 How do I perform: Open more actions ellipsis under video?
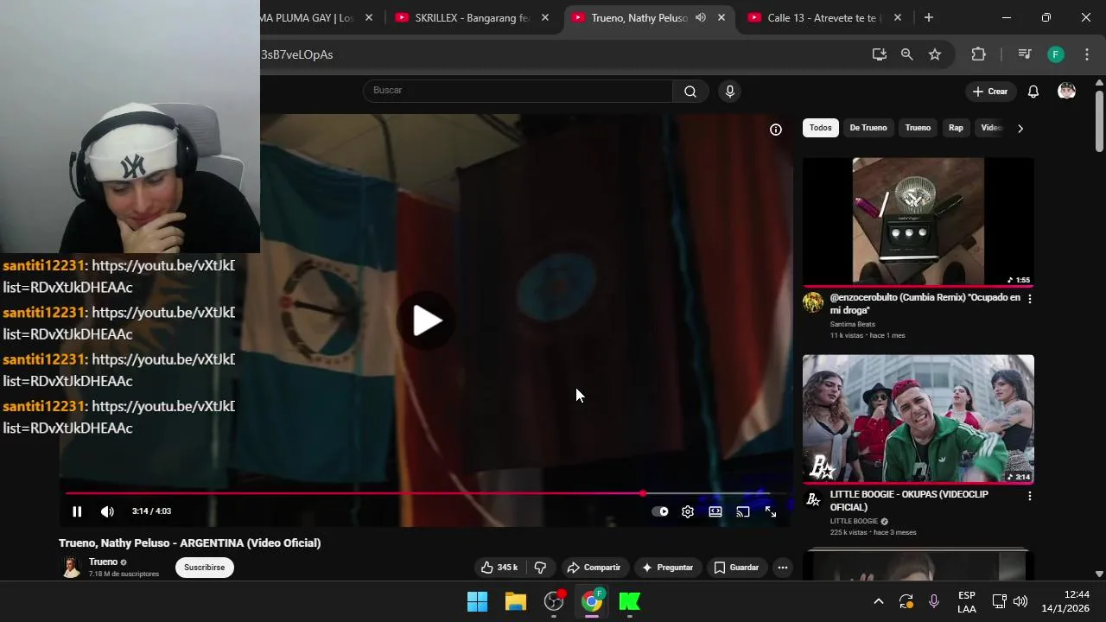click(x=783, y=568)
